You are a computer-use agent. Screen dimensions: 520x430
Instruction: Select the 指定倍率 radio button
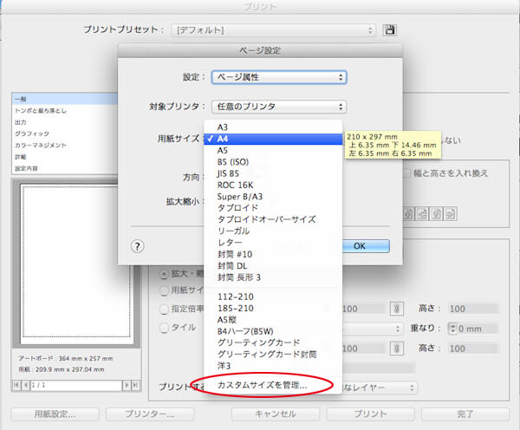pyautogui.click(x=164, y=309)
